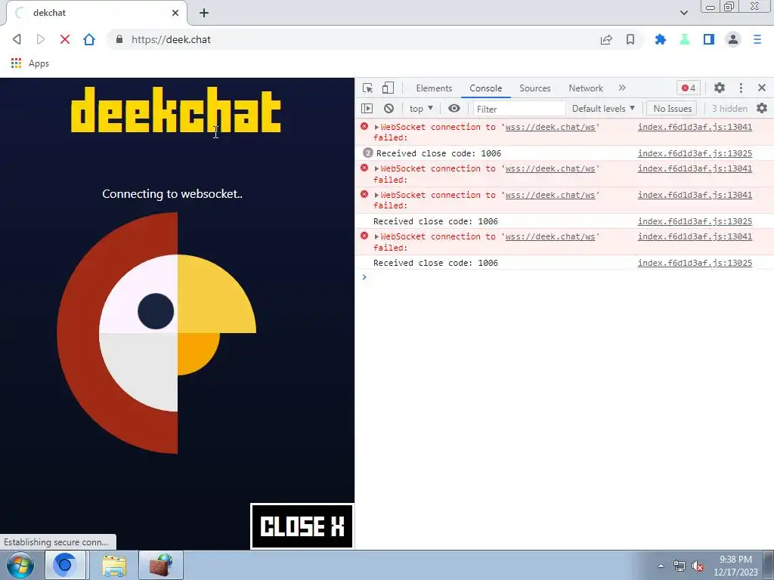Click the red error count badge
Screen dimensions: 774x580
click(x=688, y=88)
